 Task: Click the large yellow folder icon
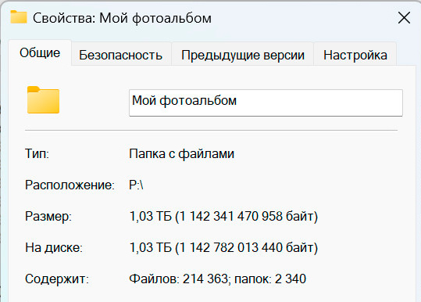tap(43, 100)
